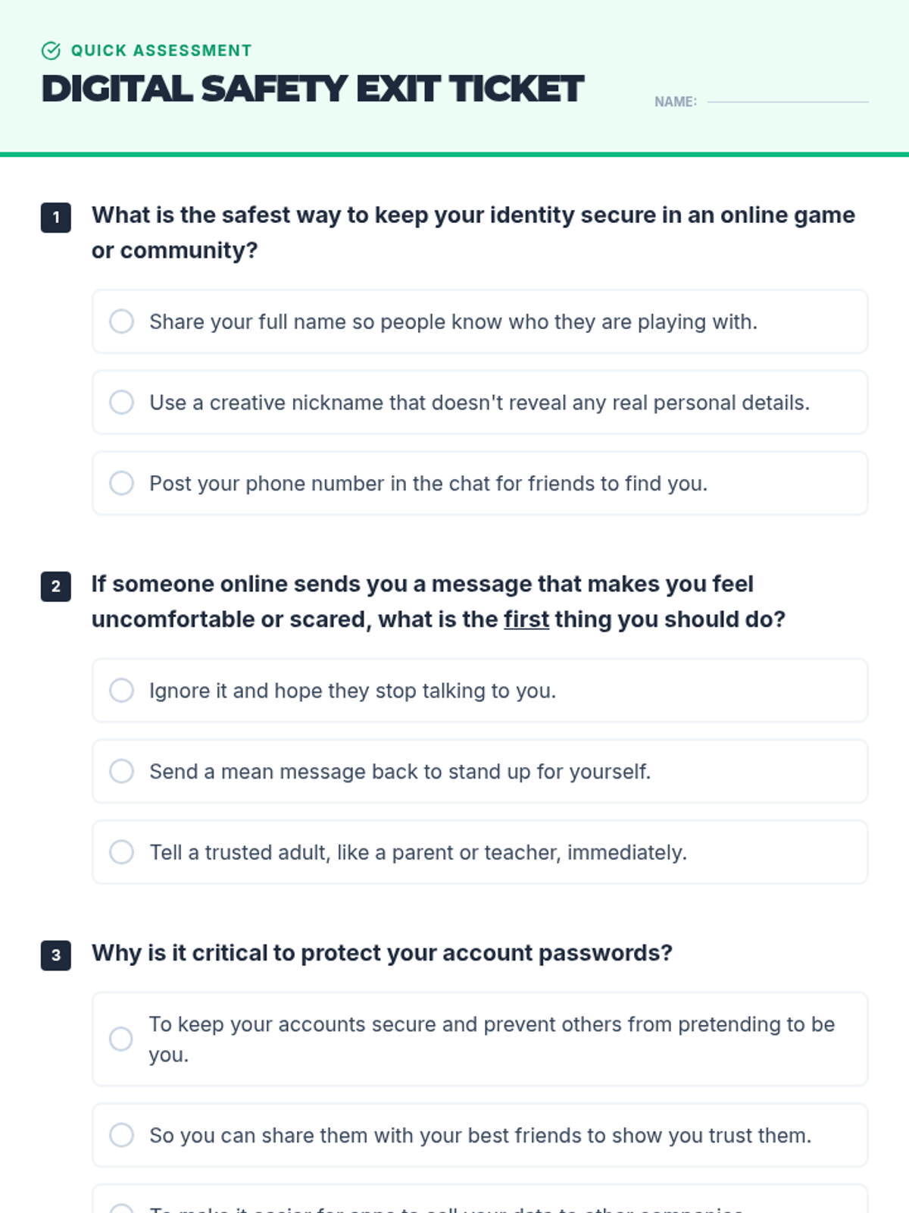The width and height of the screenshot is (909, 1213).
Task: Click the underlined word 'first' in question 2
Action: [526, 619]
